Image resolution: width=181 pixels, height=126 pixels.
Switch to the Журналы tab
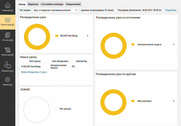click(x=33, y=4)
